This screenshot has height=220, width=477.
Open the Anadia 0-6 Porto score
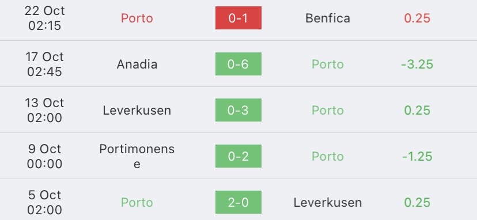238,64
